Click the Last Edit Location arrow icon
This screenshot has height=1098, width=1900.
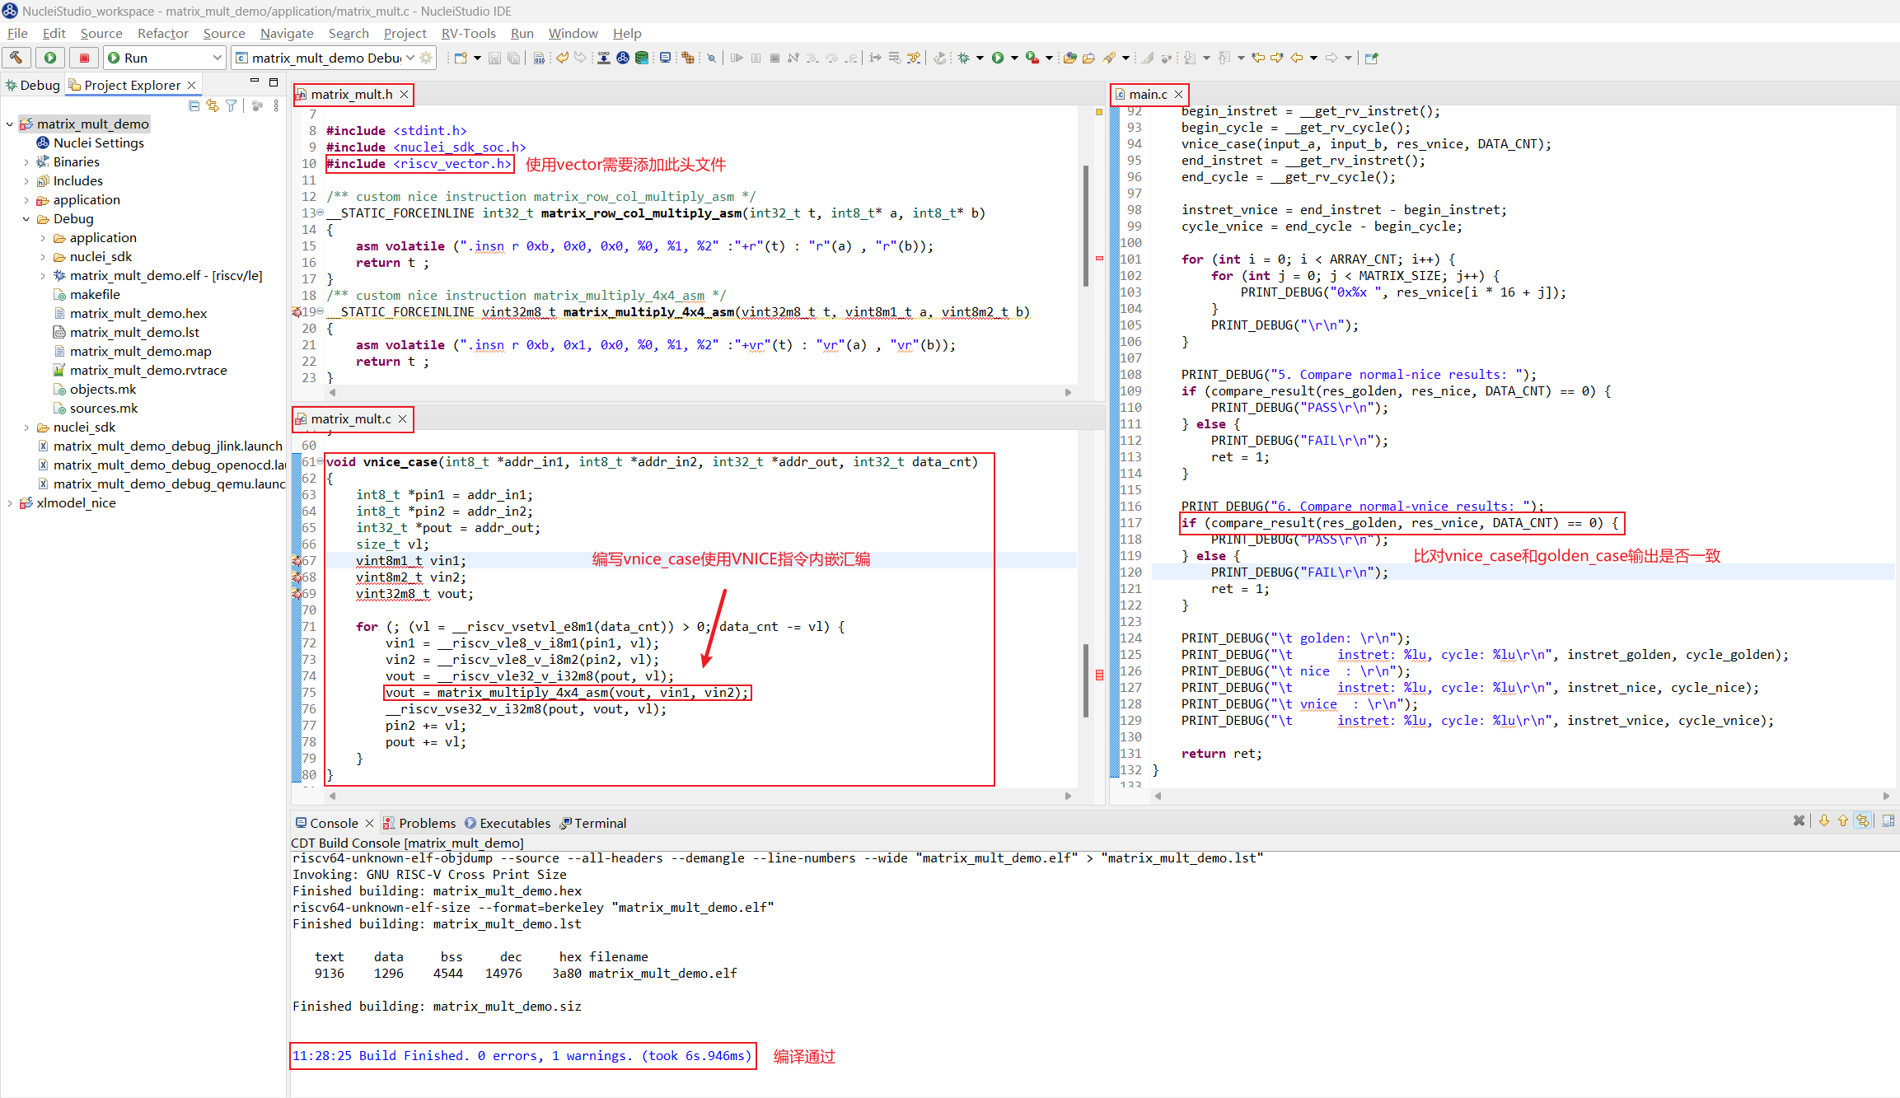coord(1258,58)
